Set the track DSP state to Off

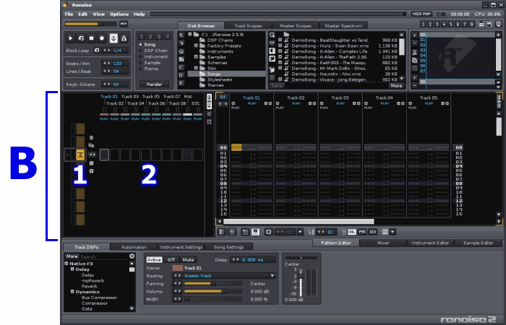171,259
